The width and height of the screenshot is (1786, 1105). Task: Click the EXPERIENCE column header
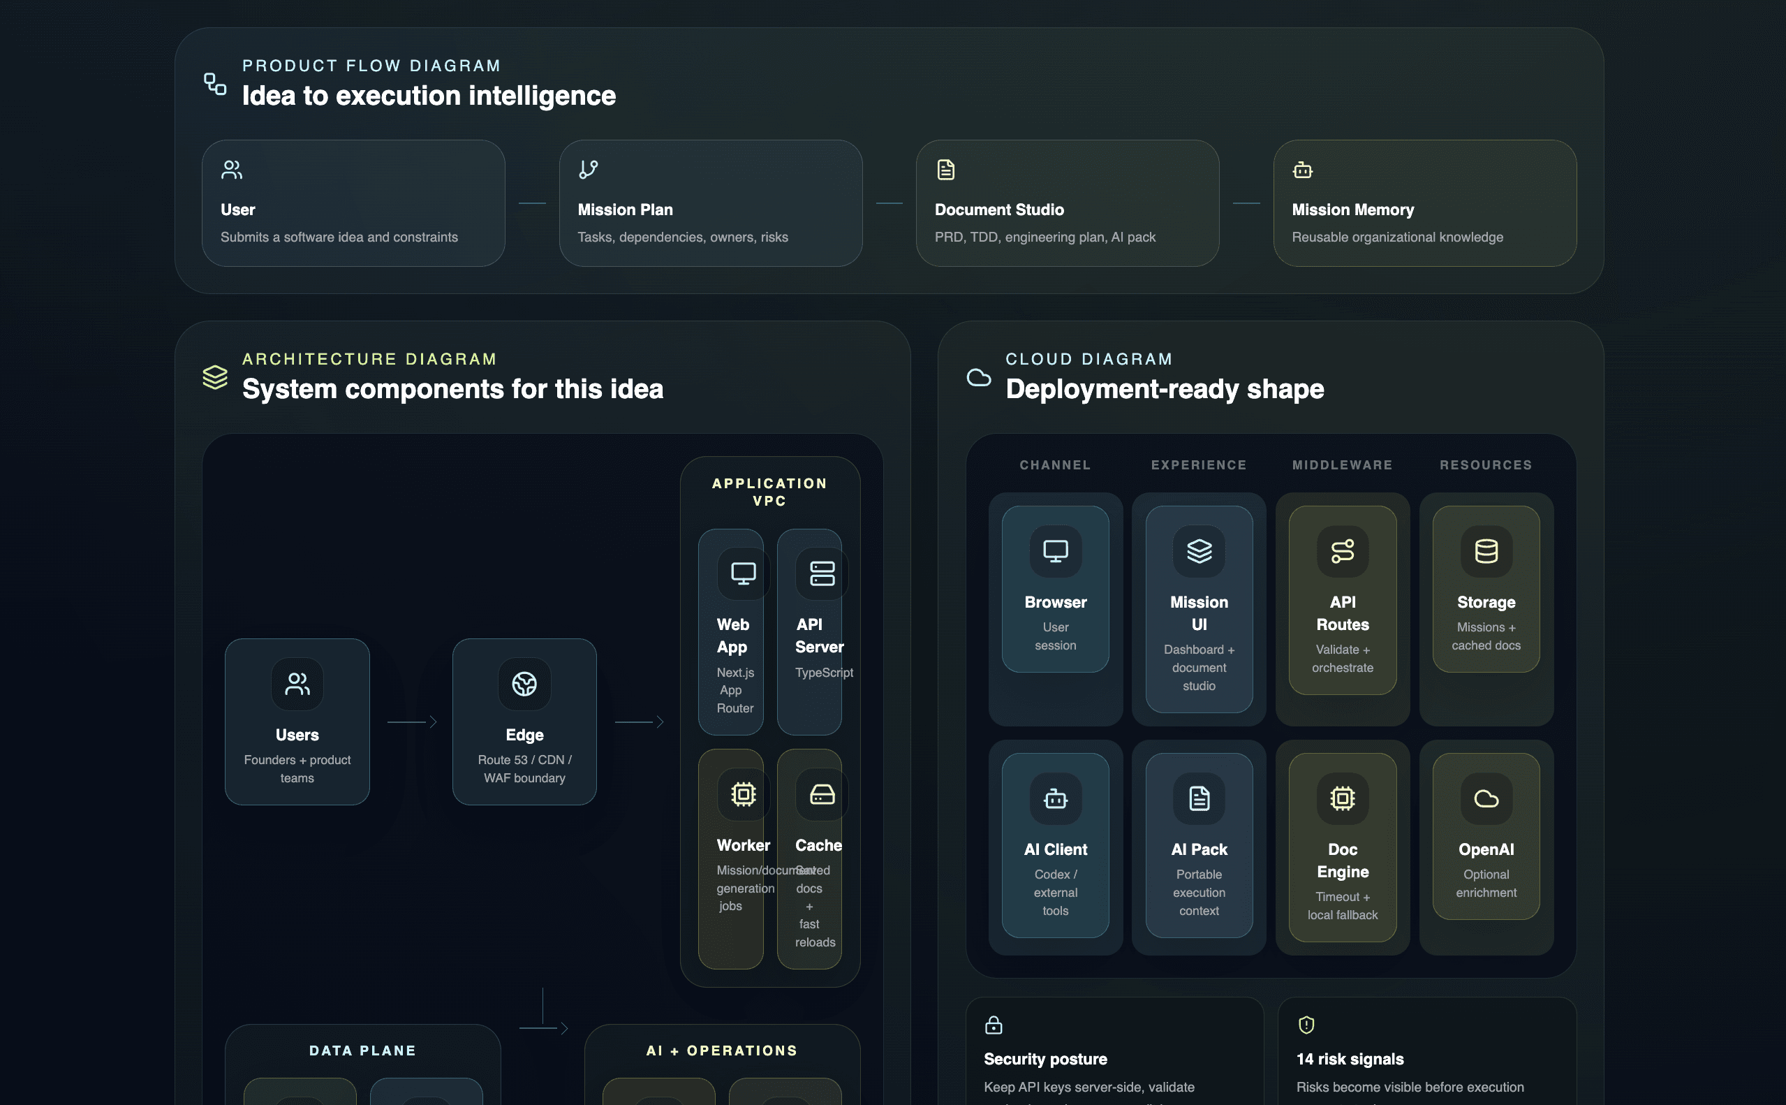pos(1200,465)
